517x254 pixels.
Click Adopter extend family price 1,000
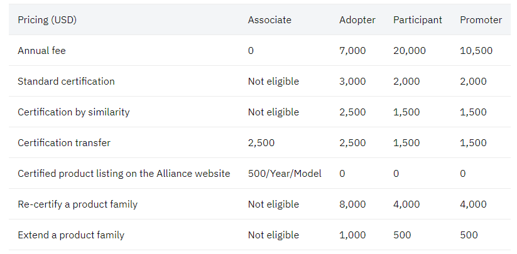(x=352, y=235)
